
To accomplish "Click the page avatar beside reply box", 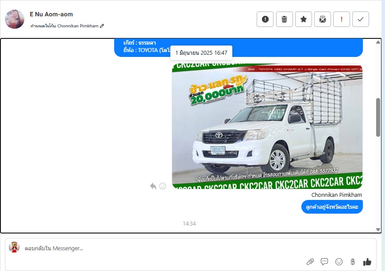I will (x=14, y=247).
